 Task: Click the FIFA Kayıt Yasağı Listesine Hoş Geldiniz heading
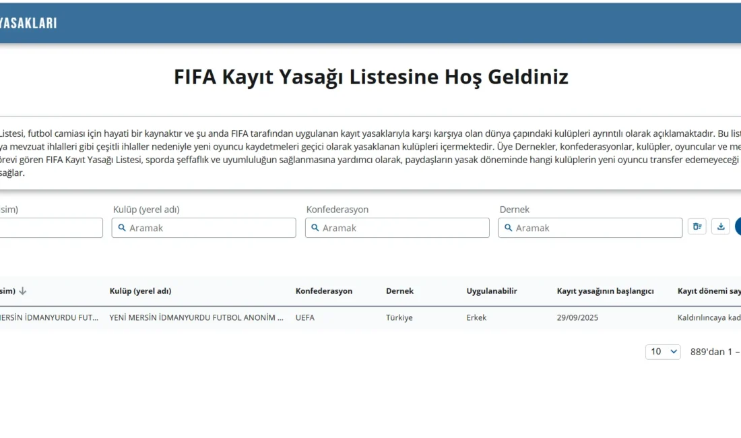point(371,77)
